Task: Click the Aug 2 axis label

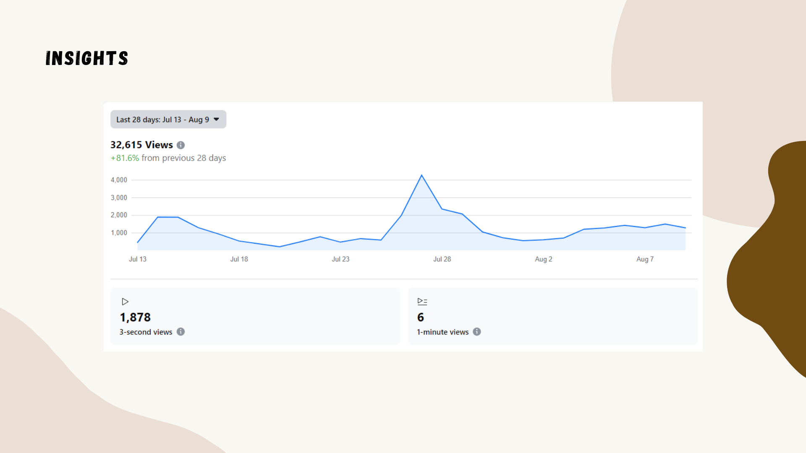Action: pos(543,259)
